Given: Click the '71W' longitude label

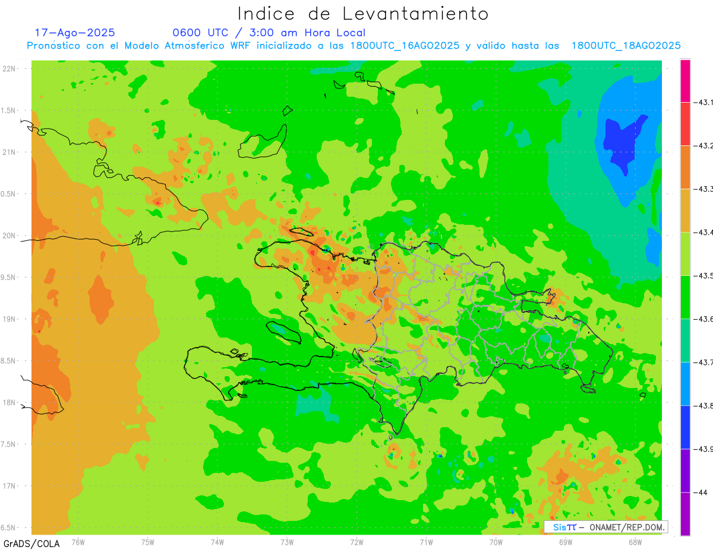Looking at the screenshot, I should [426, 542].
